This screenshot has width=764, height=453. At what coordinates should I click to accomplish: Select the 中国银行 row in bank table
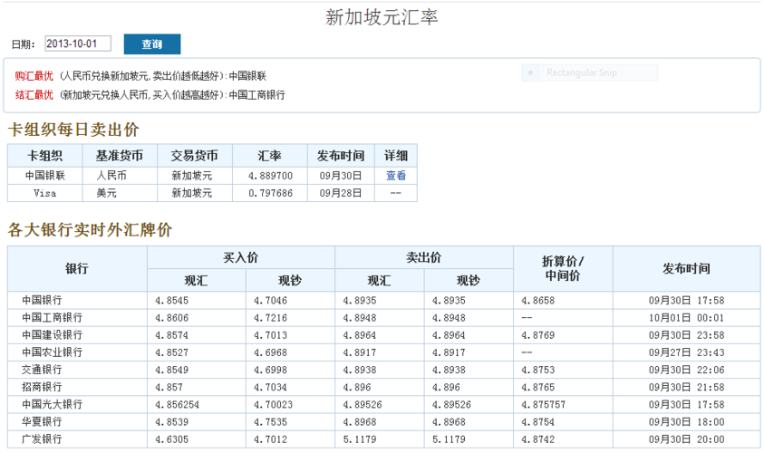[43, 300]
